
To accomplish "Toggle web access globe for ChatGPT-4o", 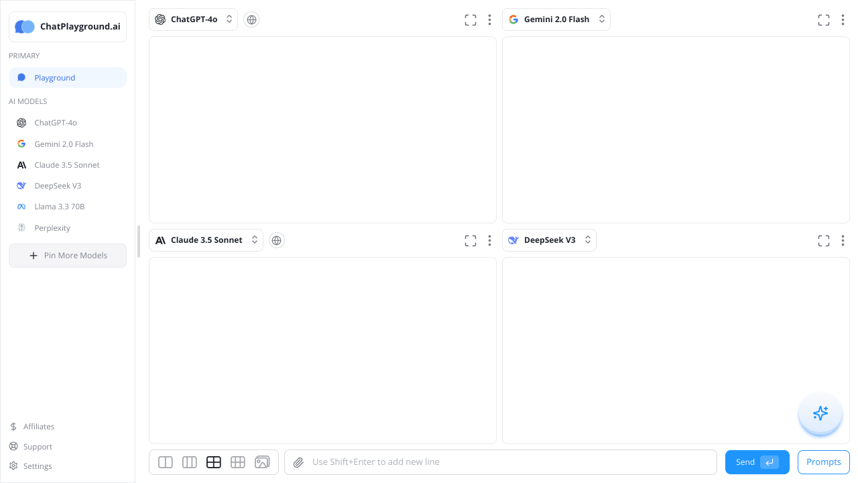I will point(251,19).
